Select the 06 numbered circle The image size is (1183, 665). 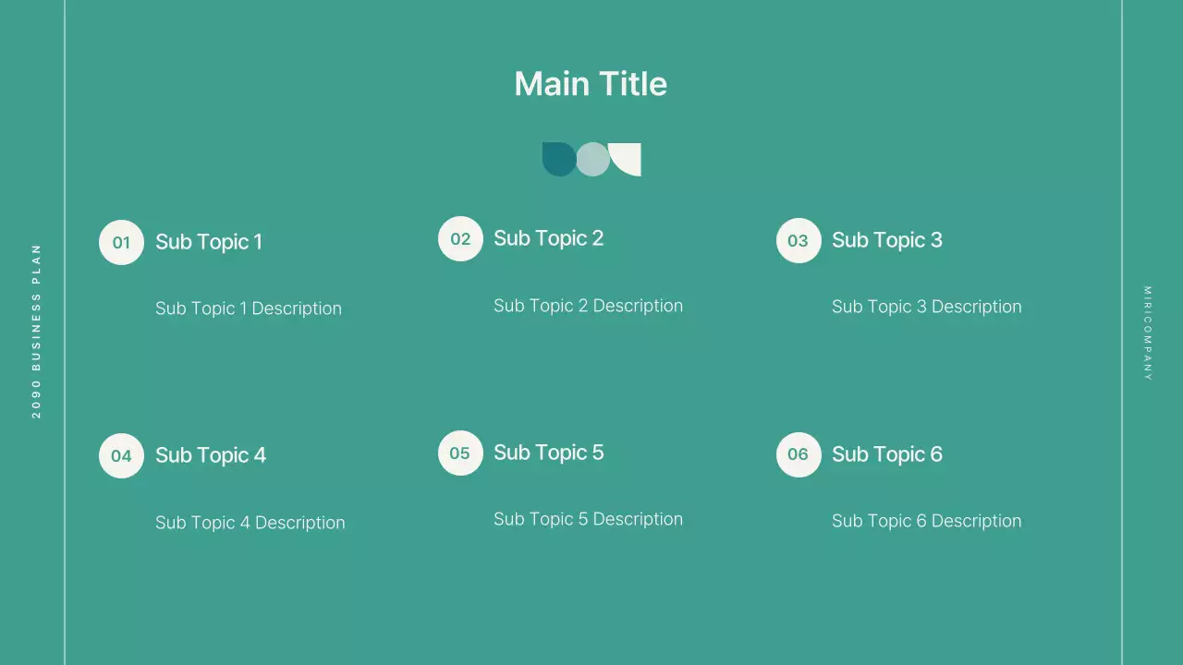(799, 454)
